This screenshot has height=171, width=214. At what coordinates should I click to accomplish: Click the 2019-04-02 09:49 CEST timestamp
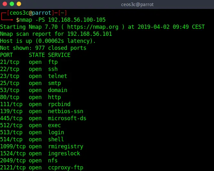pos(171,27)
